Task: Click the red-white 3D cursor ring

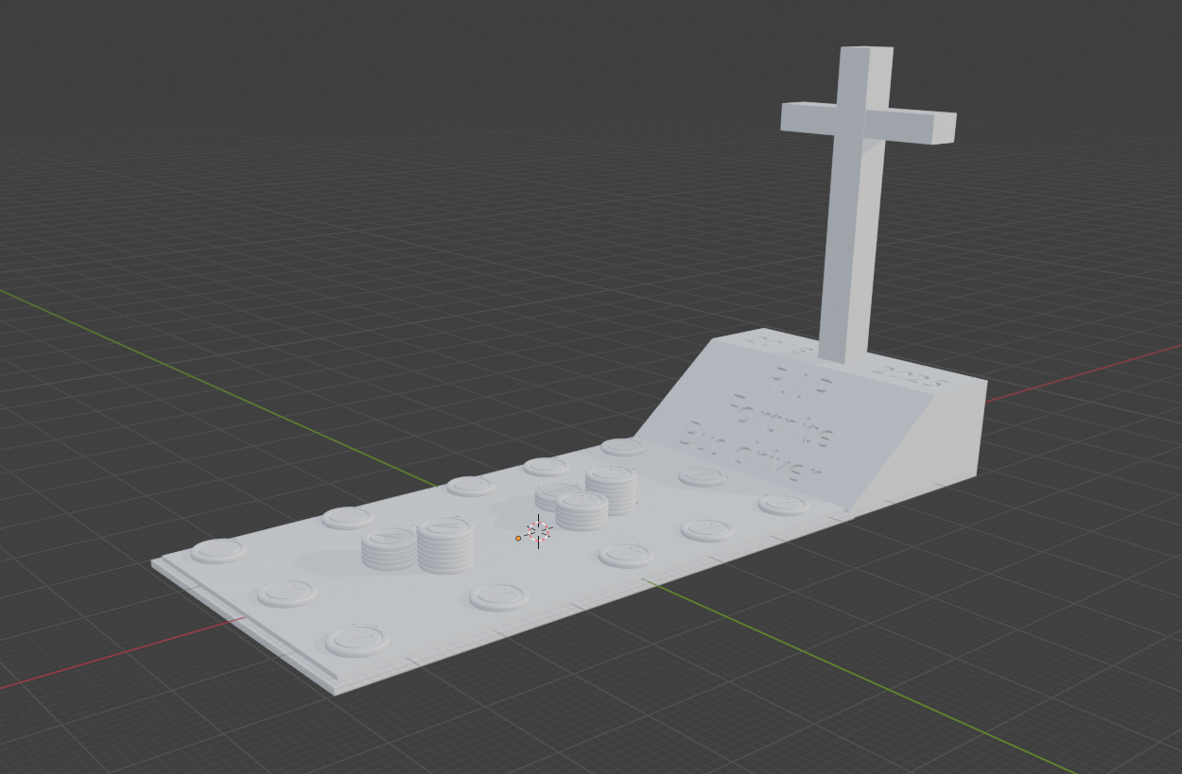Action: pyautogui.click(x=539, y=532)
